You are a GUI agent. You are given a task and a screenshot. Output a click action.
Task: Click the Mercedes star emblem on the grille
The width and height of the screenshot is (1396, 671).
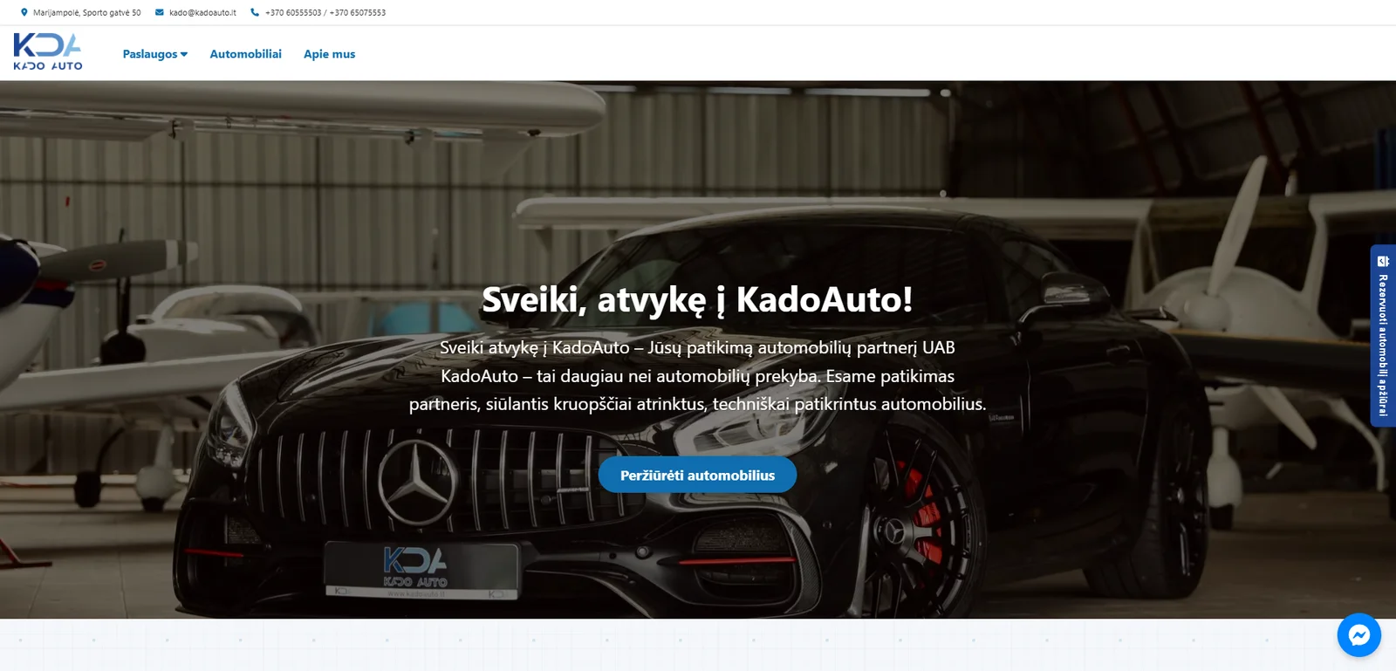(417, 483)
